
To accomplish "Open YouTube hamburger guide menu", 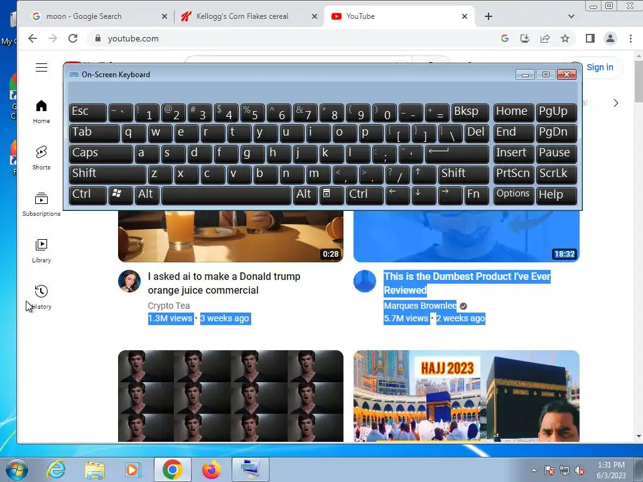I will coord(41,68).
